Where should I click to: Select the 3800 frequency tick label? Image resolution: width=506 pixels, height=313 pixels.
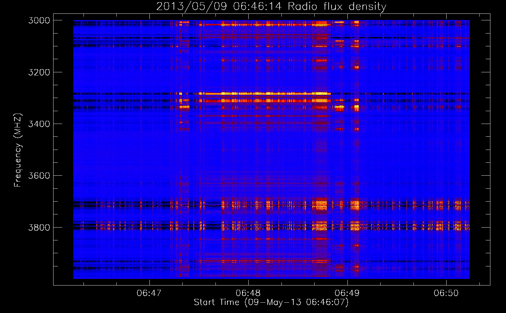click(39, 228)
